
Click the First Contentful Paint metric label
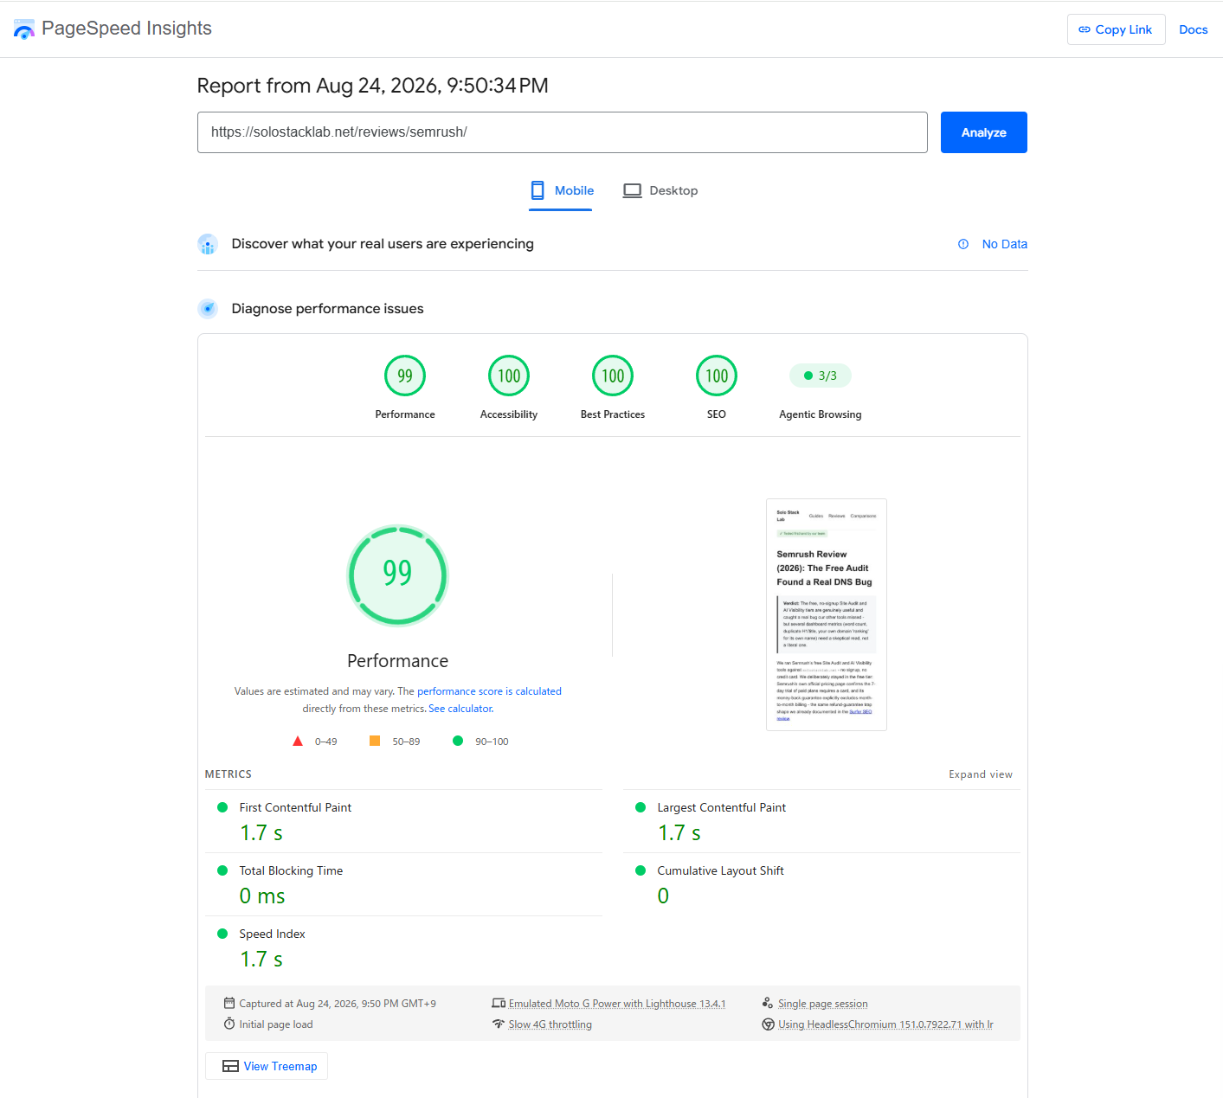pos(295,807)
